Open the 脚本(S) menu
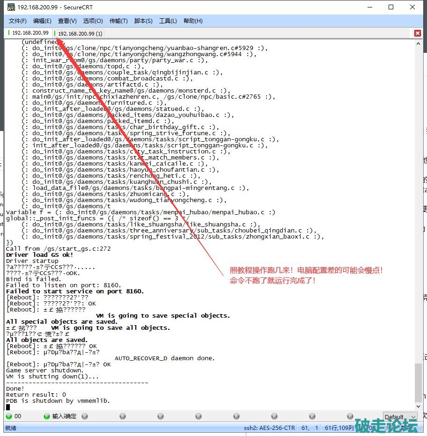Screen dimensions: 427x436 (x=143, y=21)
